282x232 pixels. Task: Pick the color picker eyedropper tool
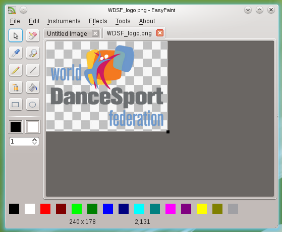tap(16, 53)
